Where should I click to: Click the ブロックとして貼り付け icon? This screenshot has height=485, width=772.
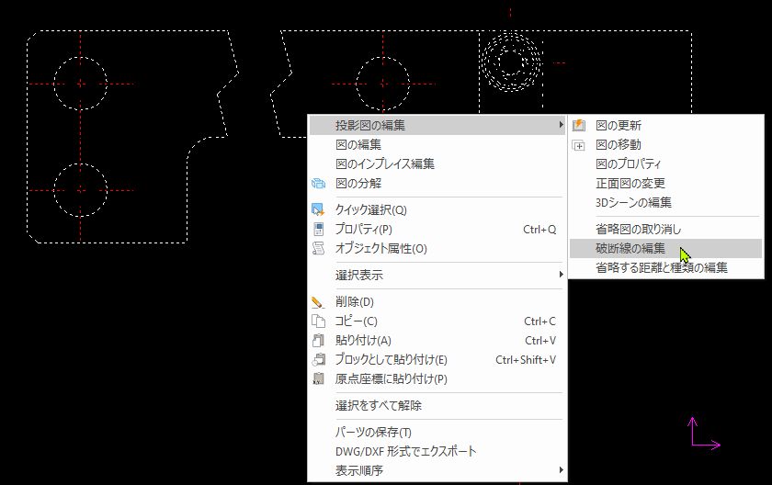(319, 359)
